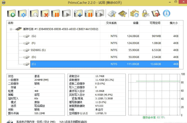Click the second orange pause clock icon
This screenshot has height=123, width=187.
tap(89, 13)
